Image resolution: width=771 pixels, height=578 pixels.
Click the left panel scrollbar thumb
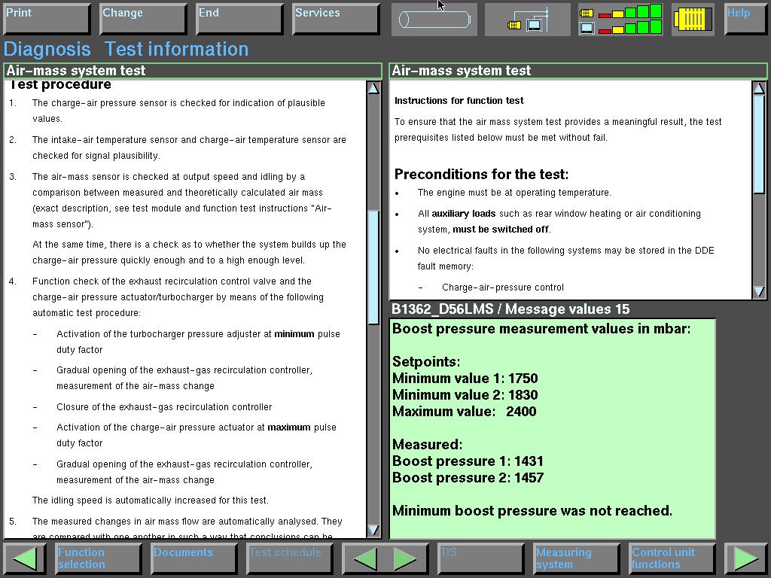(x=373, y=267)
